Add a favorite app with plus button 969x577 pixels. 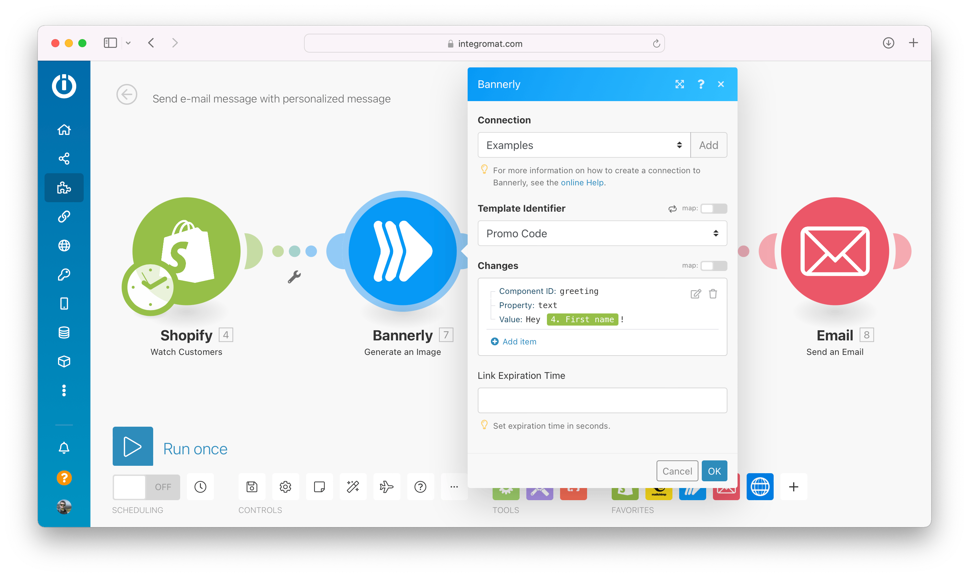pos(794,486)
